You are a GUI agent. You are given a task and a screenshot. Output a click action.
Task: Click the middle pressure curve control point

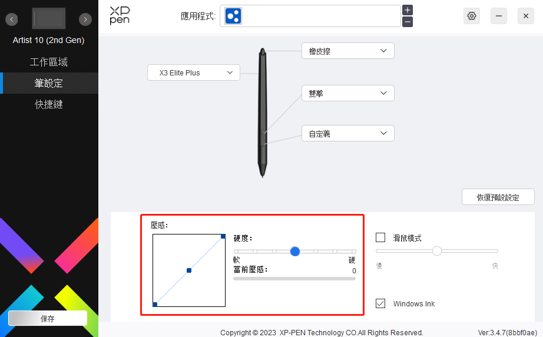point(189,270)
